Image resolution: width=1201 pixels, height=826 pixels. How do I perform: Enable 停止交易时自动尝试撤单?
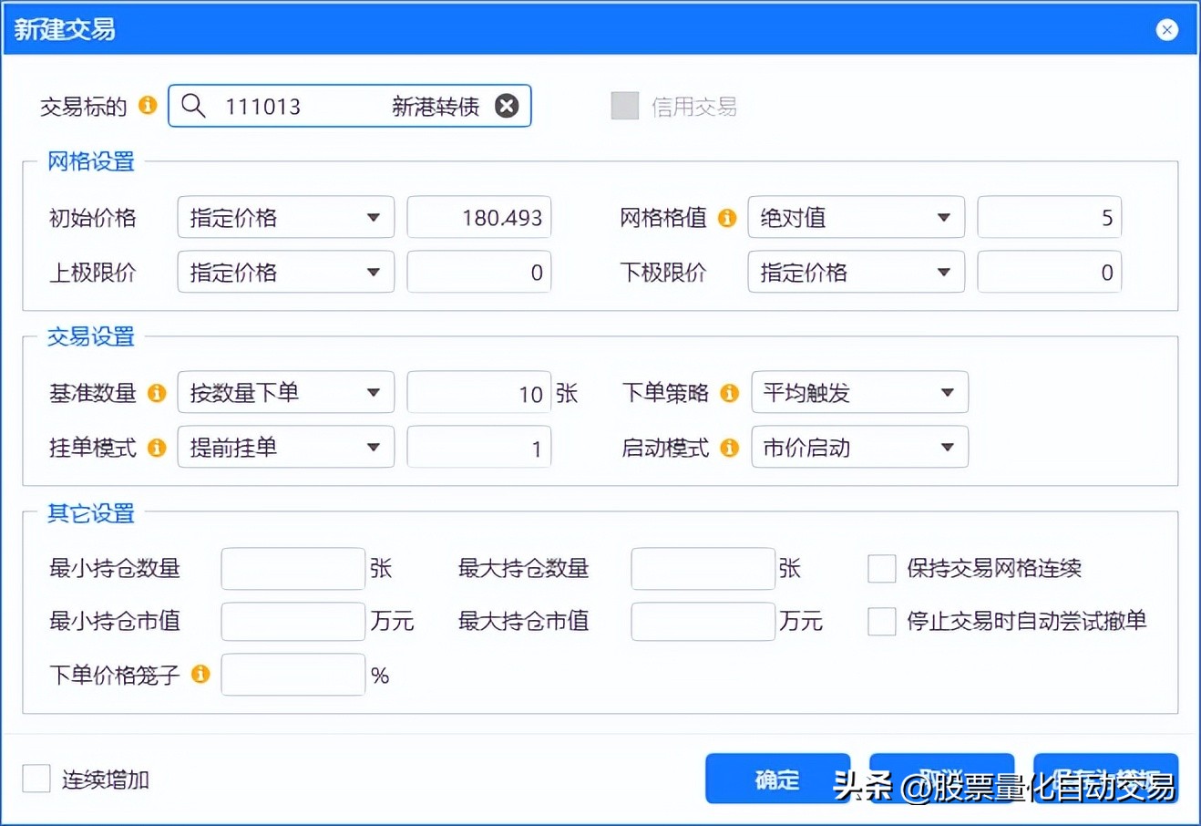point(881,621)
